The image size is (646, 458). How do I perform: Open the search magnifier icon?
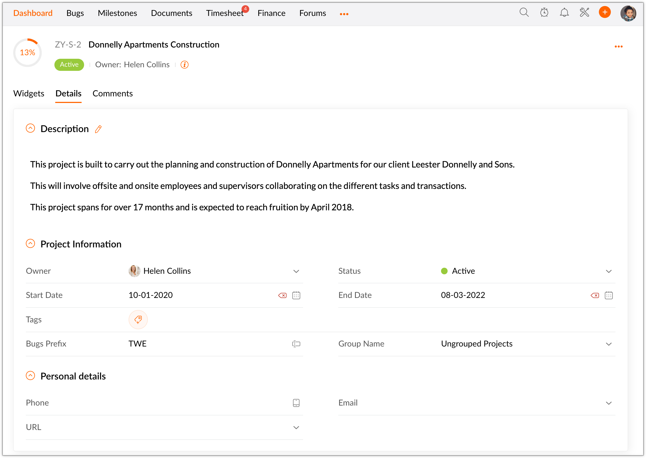(524, 13)
